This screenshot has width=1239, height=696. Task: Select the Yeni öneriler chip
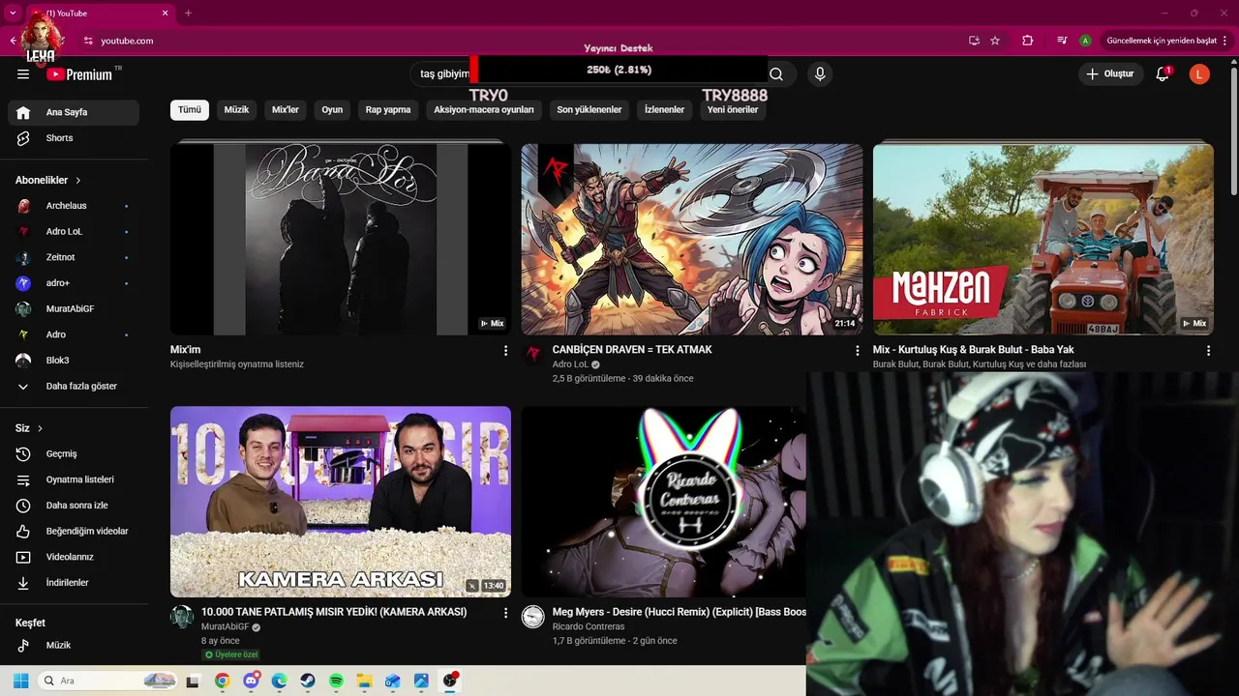(x=733, y=110)
